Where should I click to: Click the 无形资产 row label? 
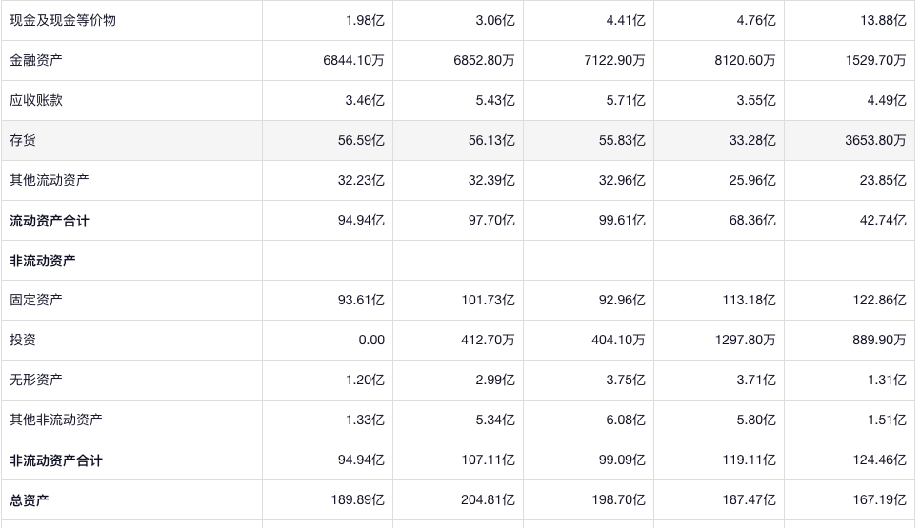pyautogui.click(x=36, y=380)
